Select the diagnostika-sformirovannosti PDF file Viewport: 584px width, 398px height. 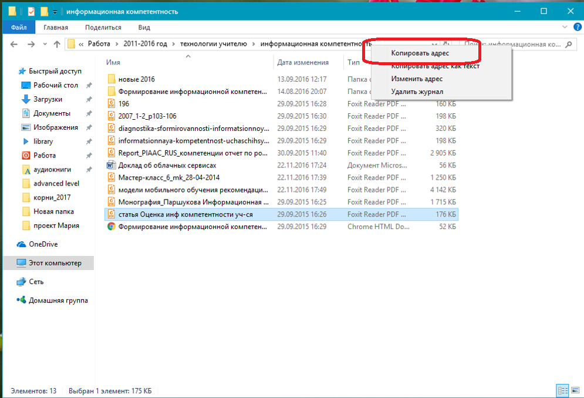[x=194, y=128]
